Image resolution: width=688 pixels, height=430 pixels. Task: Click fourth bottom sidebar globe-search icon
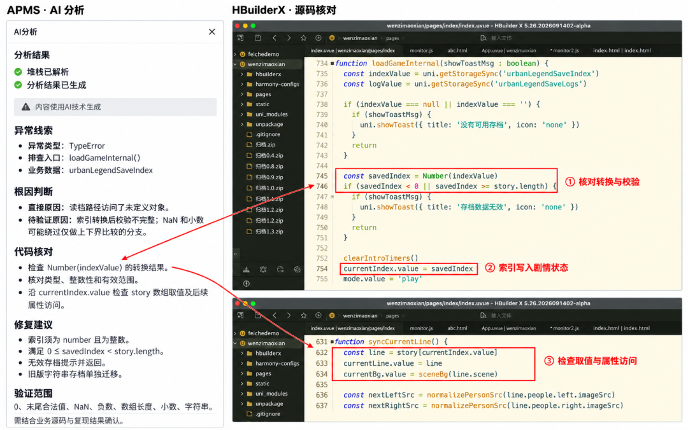(297, 270)
